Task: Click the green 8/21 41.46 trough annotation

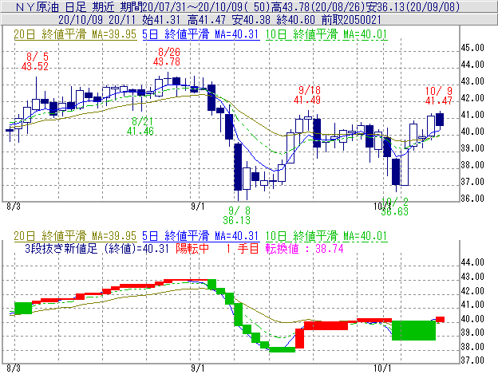Action: tap(140, 126)
